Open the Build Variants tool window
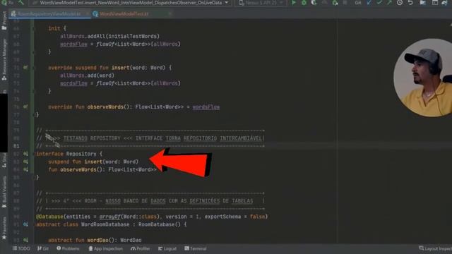The image size is (452, 254). [4, 191]
